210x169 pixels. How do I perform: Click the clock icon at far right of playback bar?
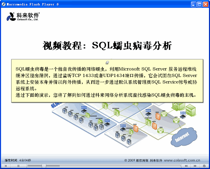click(205, 165)
